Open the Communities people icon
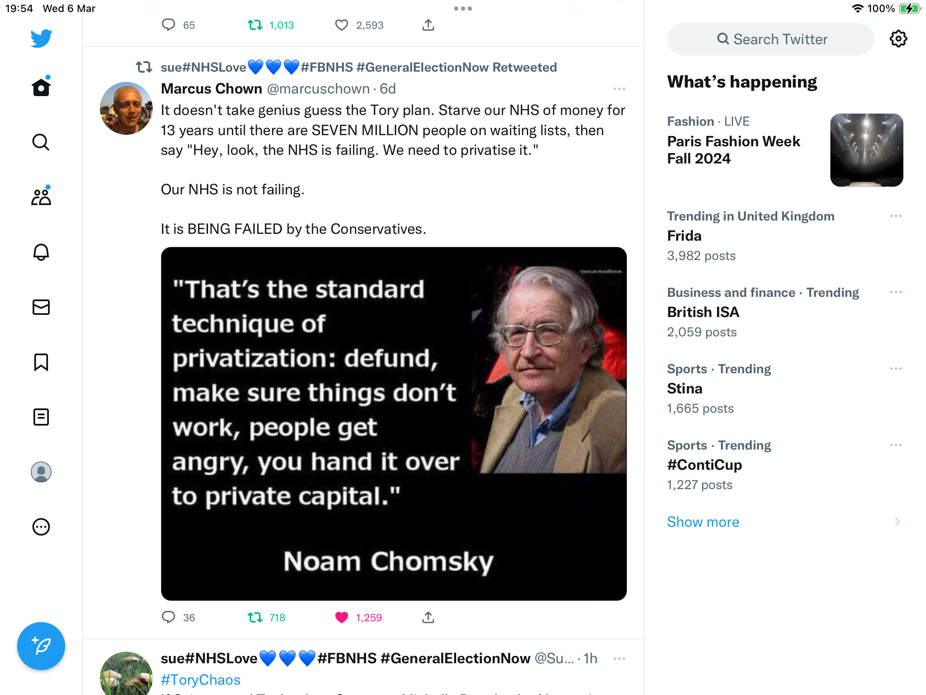 click(41, 196)
